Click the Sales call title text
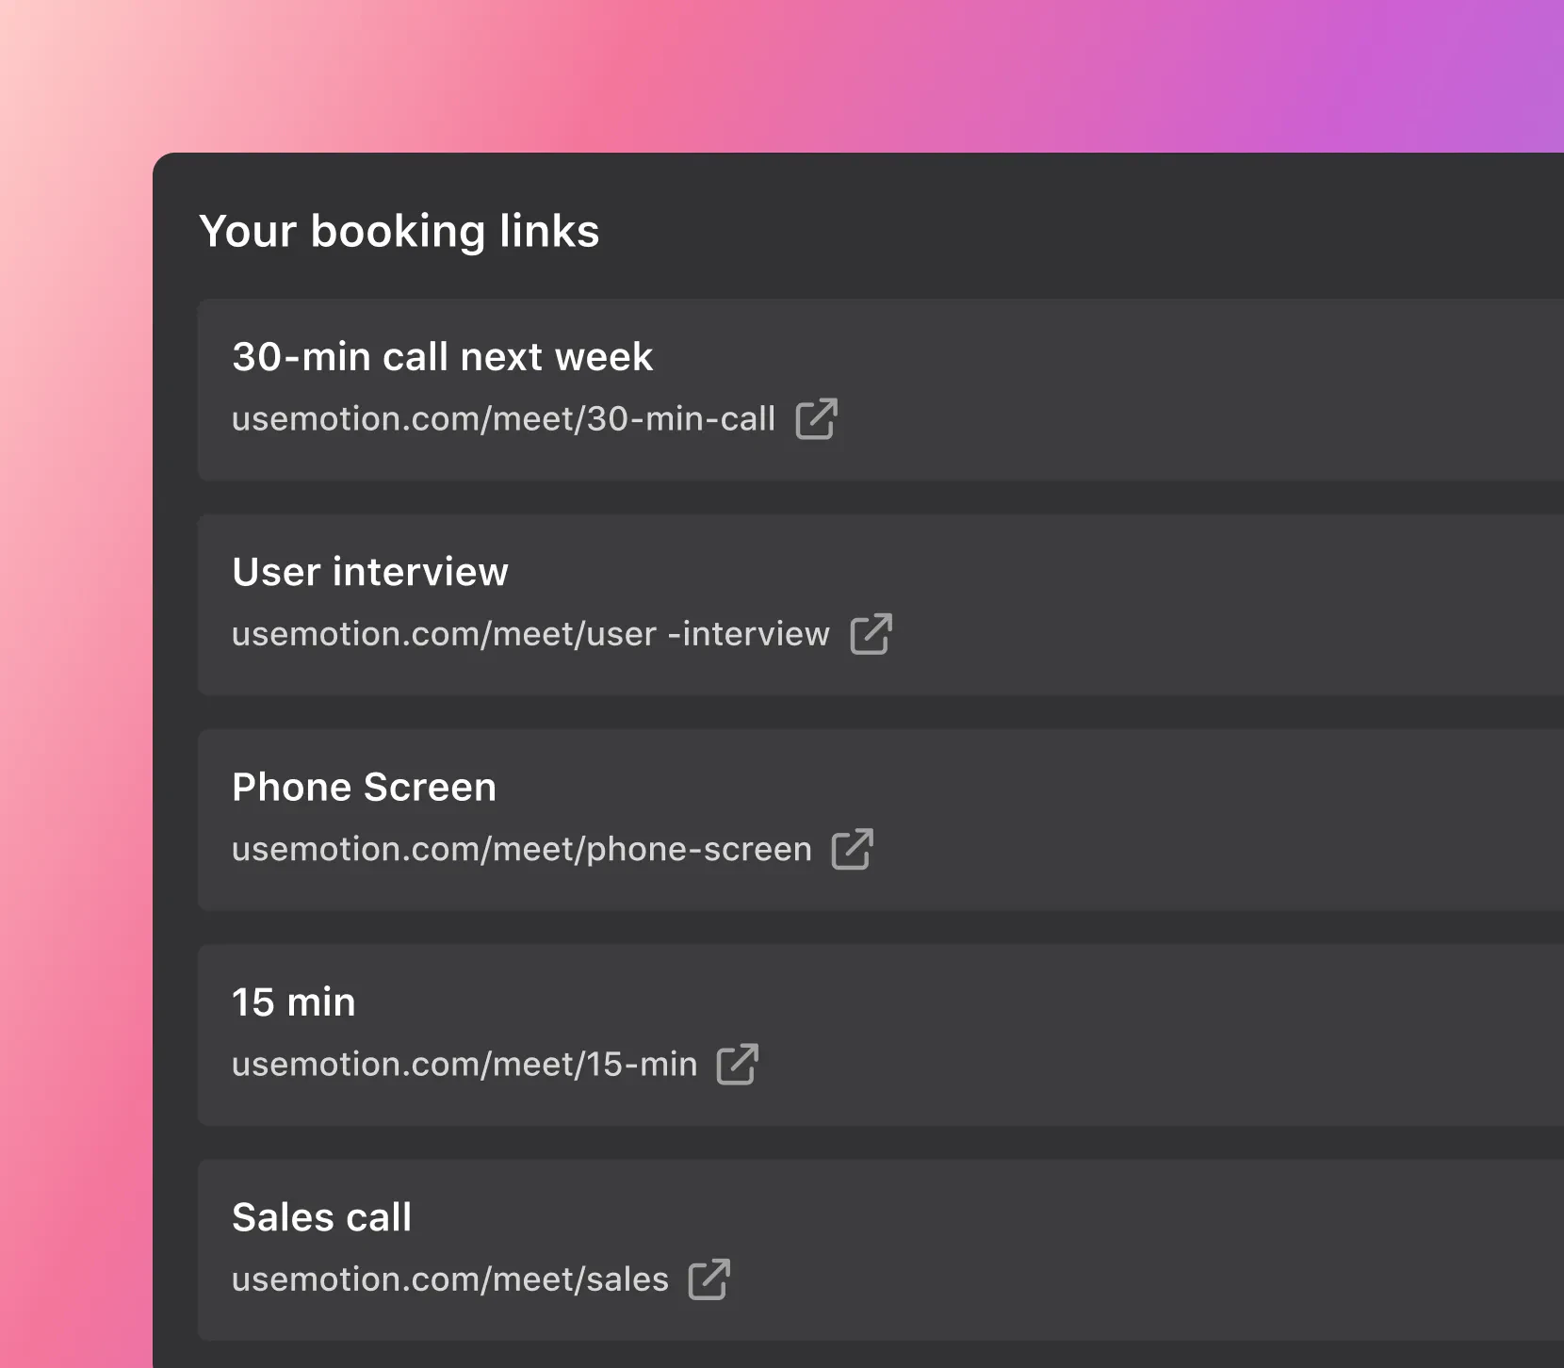 click(321, 1216)
